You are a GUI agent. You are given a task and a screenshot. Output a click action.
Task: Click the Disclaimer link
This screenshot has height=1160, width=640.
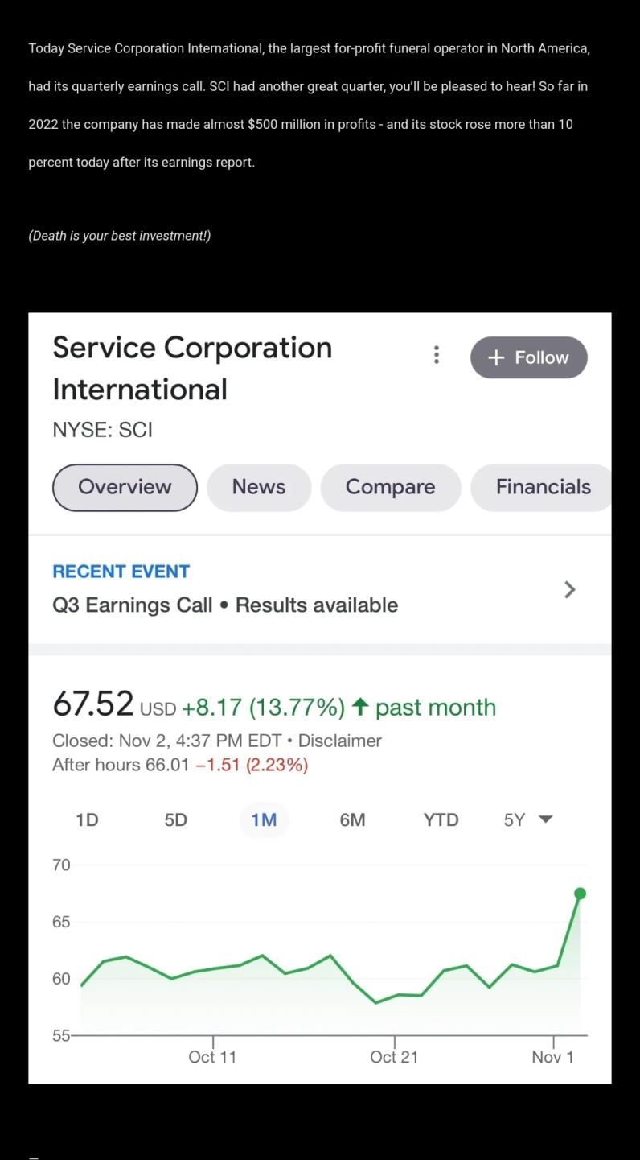click(339, 741)
